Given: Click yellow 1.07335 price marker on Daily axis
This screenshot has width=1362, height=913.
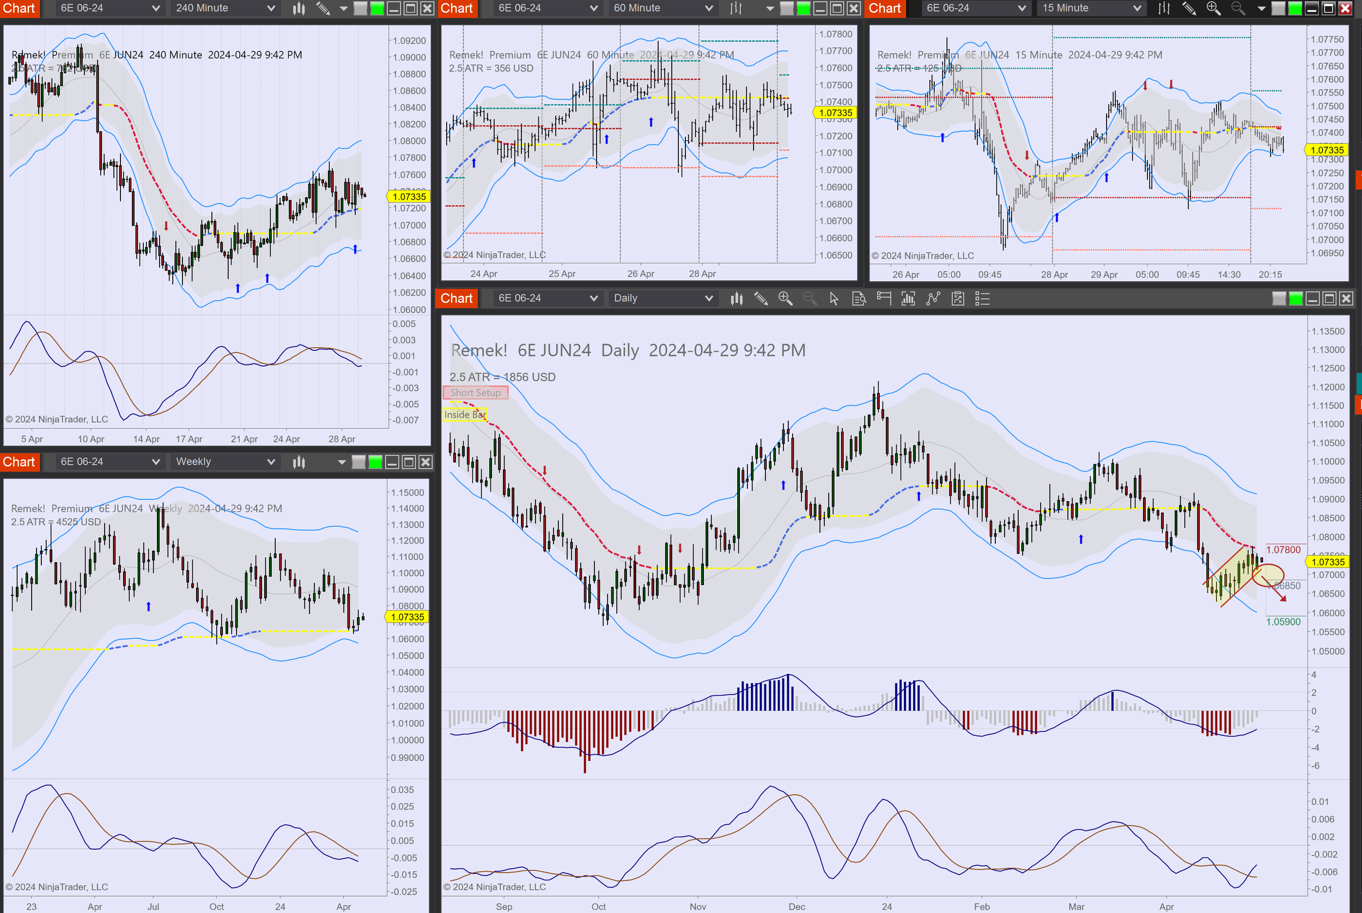Looking at the screenshot, I should 1328,562.
